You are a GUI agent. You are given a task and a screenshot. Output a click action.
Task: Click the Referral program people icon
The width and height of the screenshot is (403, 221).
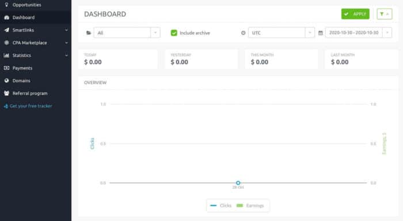tap(7, 93)
